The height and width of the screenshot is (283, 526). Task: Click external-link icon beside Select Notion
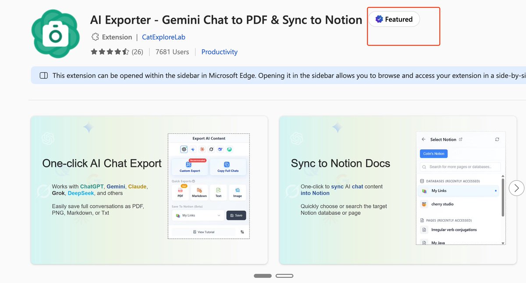(x=460, y=140)
